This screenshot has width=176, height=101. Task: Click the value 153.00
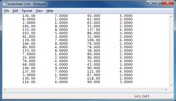(29, 30)
